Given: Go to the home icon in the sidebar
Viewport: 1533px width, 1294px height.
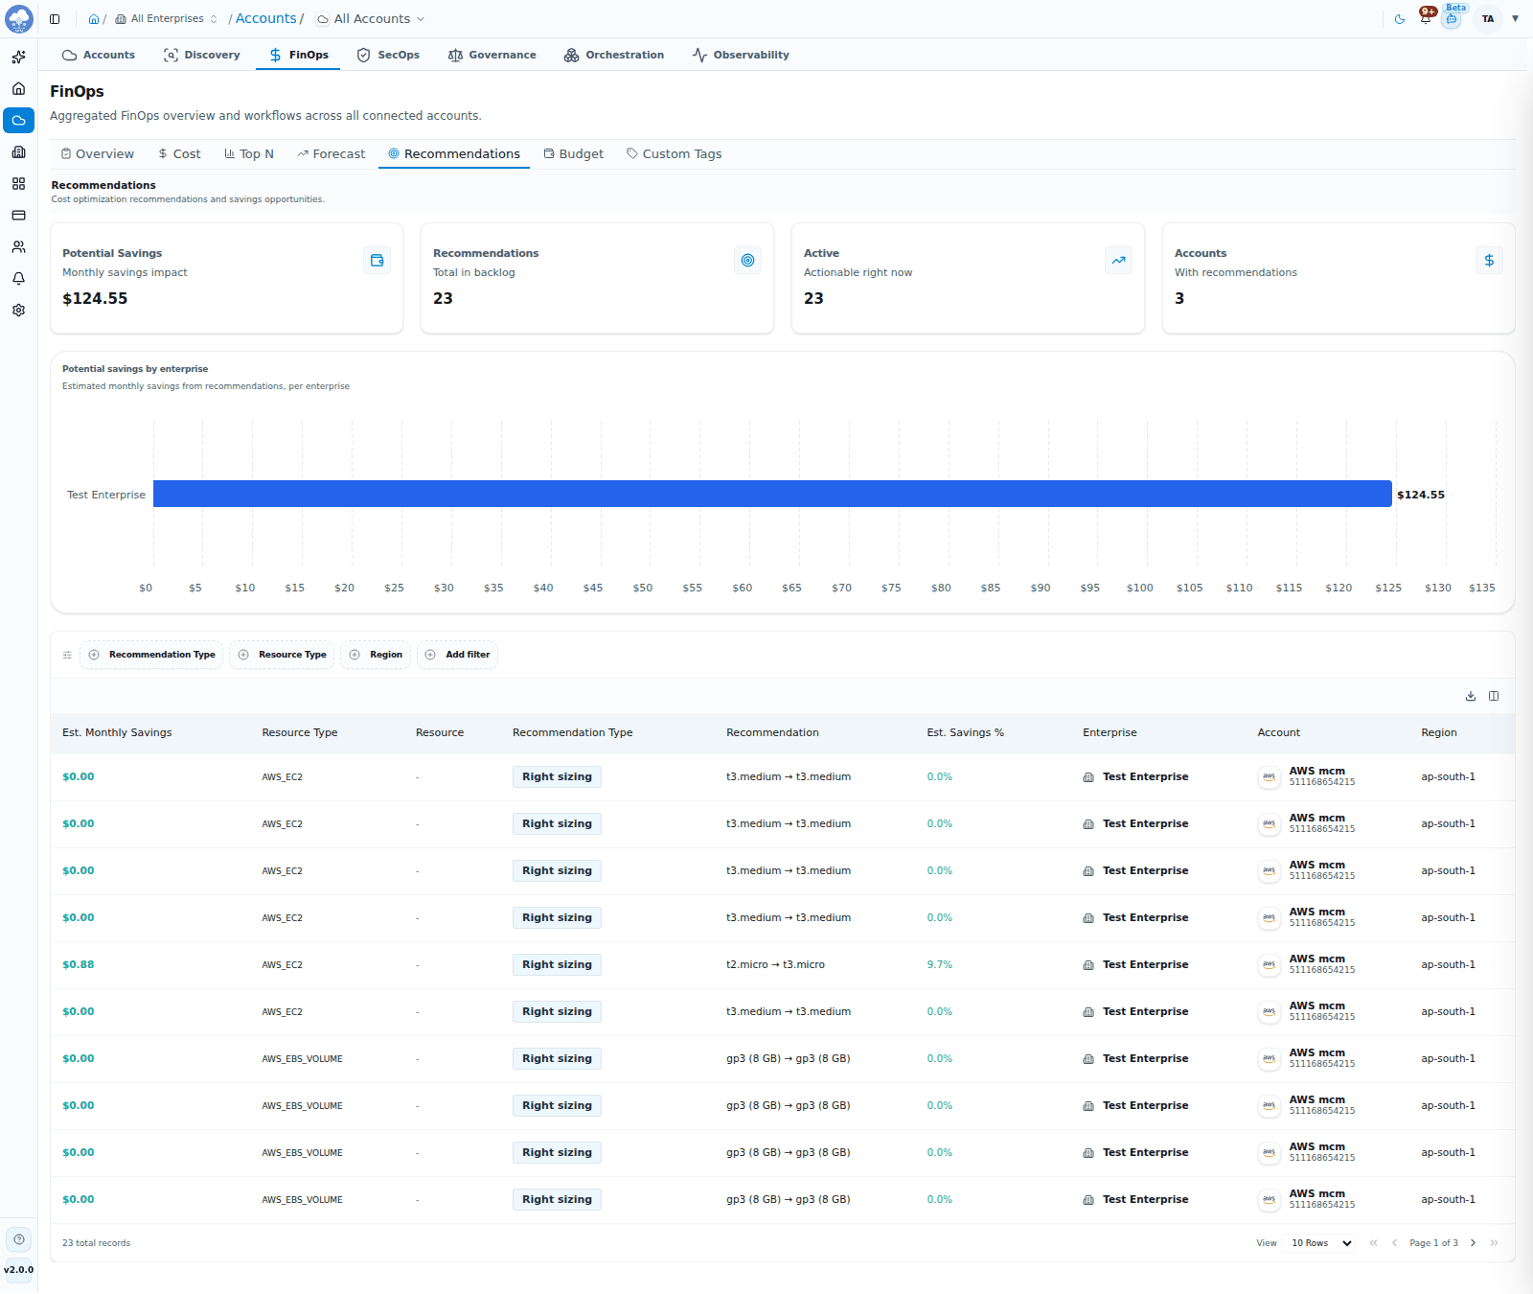Looking at the screenshot, I should 18,89.
